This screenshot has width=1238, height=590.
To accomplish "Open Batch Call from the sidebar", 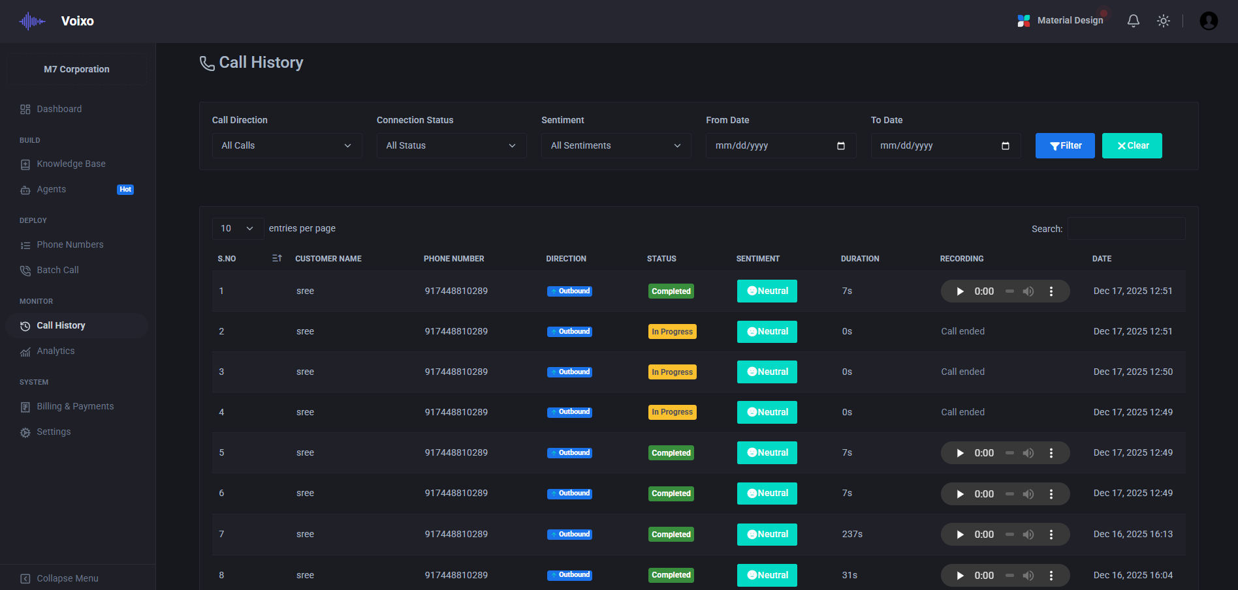I will pos(57,270).
